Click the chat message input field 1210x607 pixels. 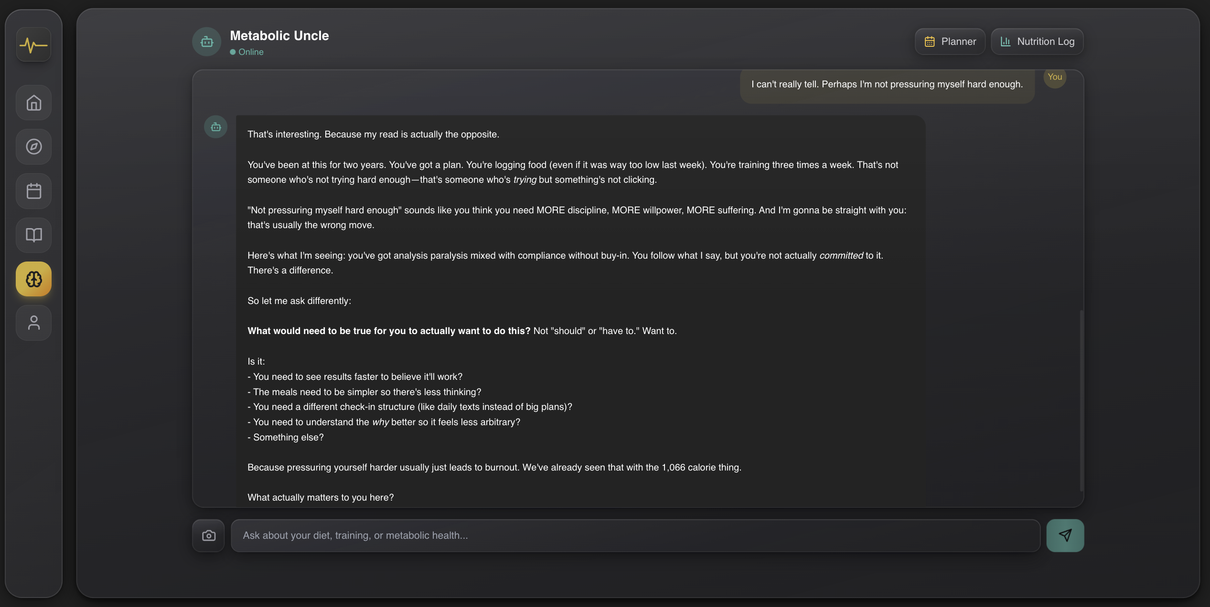621,535
